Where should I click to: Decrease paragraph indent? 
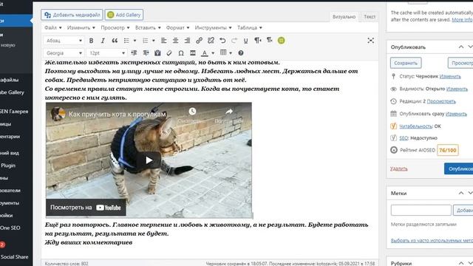135,52
